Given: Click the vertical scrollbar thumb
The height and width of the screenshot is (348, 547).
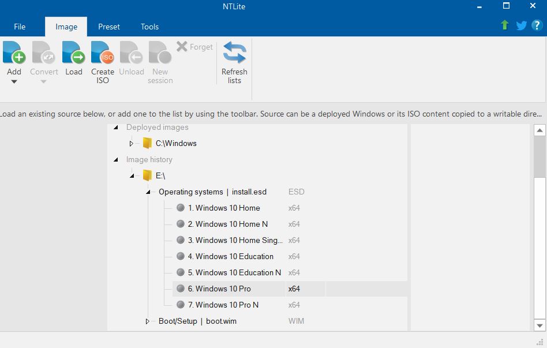Looking at the screenshot, I should [x=539, y=157].
